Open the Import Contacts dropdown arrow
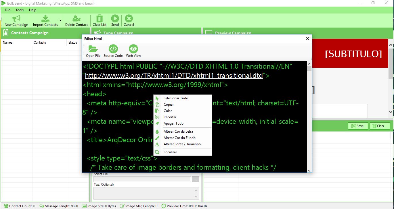 point(60,21)
